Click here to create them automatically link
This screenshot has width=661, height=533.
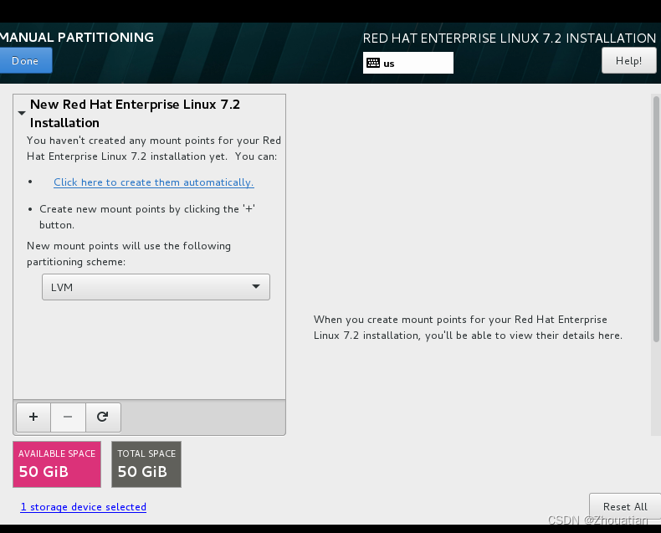(x=153, y=182)
